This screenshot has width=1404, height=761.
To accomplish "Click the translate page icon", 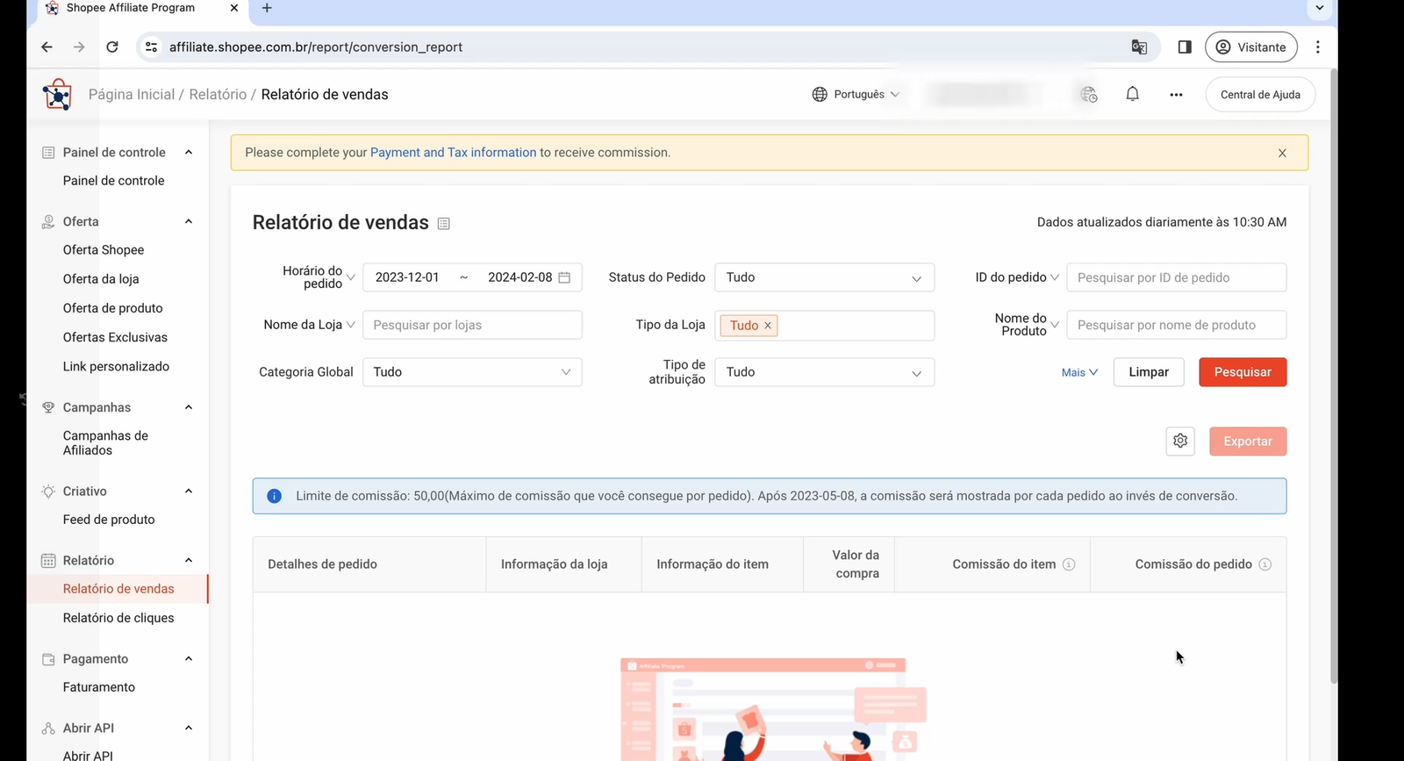I will (1139, 47).
